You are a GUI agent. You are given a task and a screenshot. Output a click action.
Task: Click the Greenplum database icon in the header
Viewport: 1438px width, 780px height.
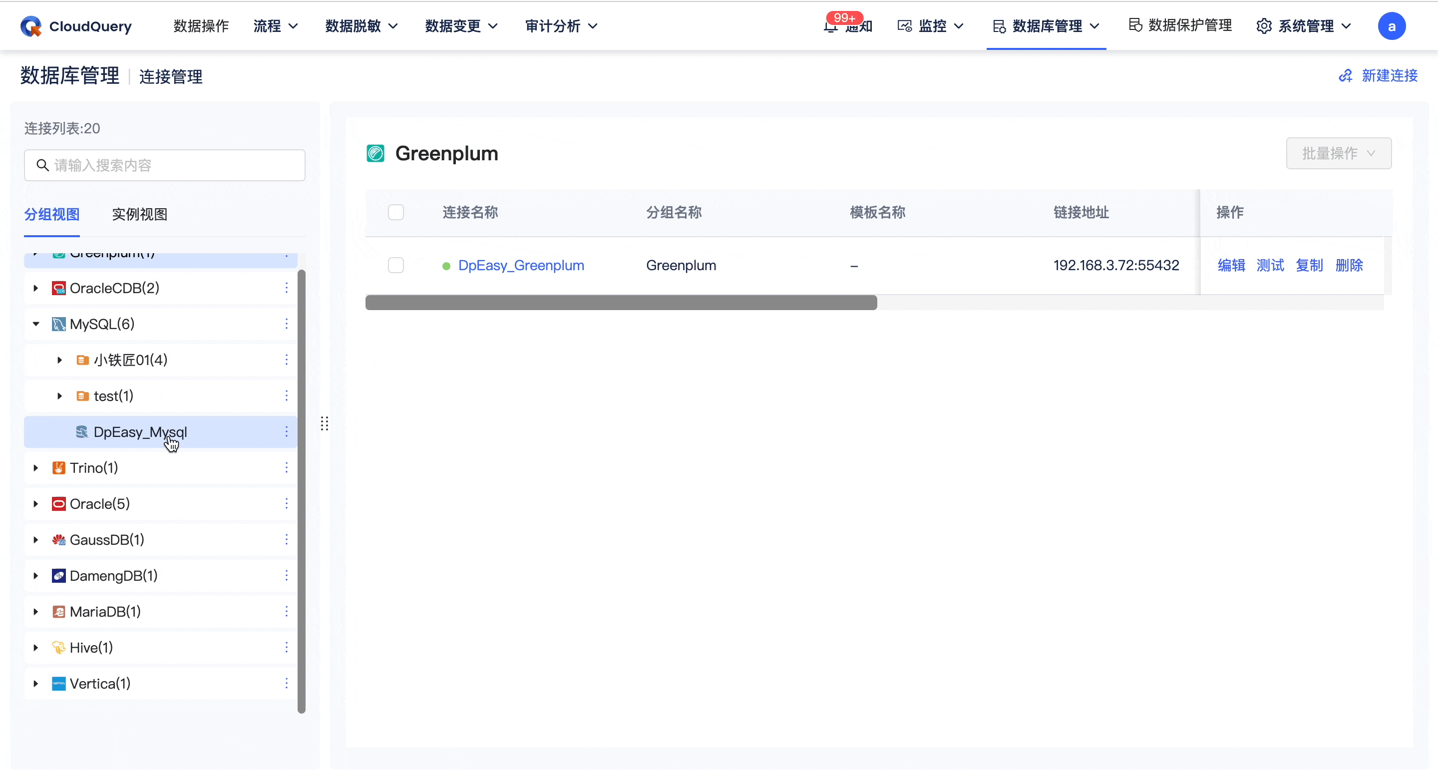click(x=375, y=153)
